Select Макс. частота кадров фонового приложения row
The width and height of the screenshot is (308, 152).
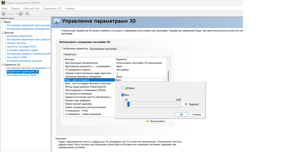click(89, 83)
